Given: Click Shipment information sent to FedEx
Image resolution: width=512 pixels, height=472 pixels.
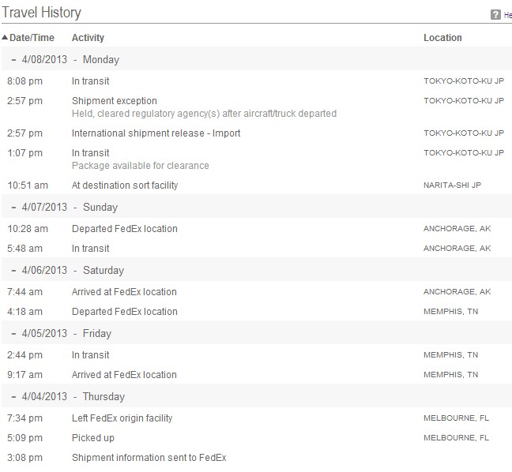Looking at the screenshot, I should [x=149, y=458].
